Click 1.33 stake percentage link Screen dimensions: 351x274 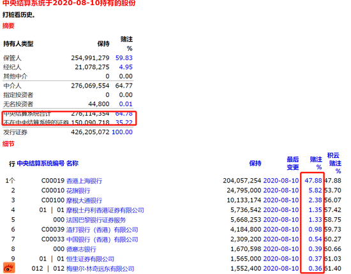(315, 220)
